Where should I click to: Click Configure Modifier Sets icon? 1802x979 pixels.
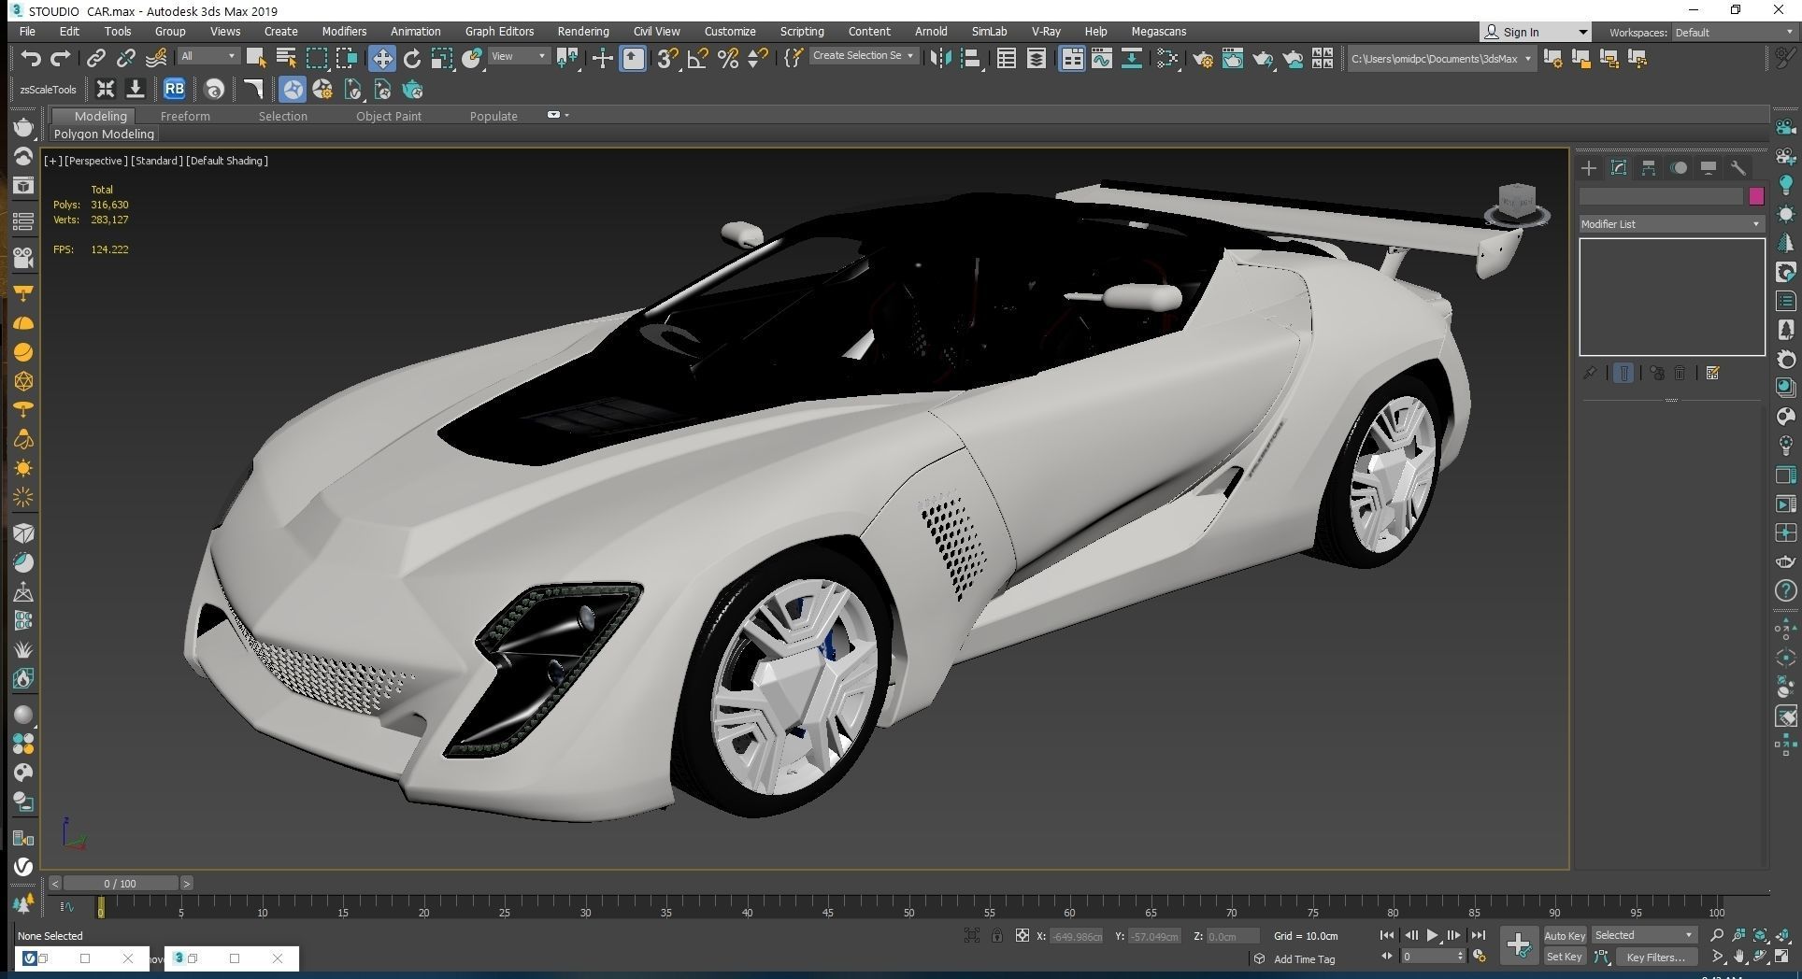point(1712,373)
